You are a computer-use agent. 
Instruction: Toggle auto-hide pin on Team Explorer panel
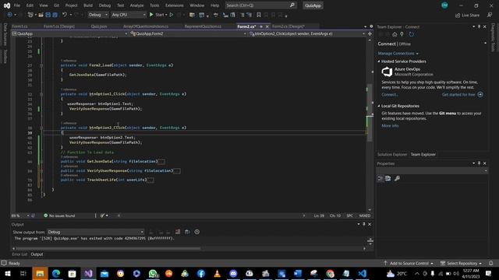coord(479,26)
